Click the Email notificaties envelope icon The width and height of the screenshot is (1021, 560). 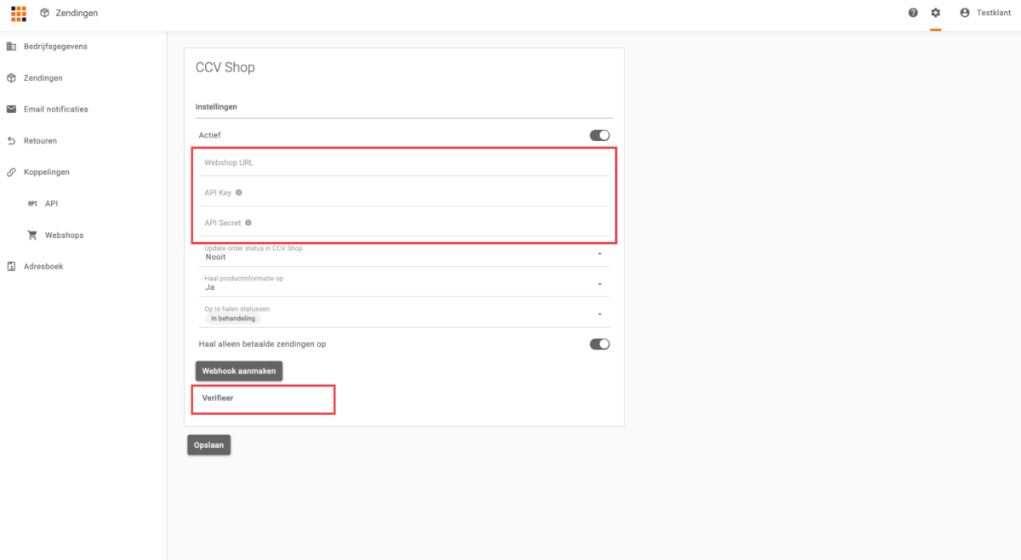12,110
